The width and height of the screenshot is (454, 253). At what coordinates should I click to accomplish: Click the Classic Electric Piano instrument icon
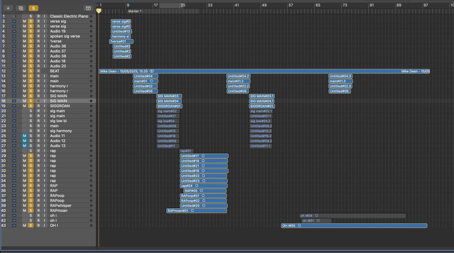click(14, 16)
